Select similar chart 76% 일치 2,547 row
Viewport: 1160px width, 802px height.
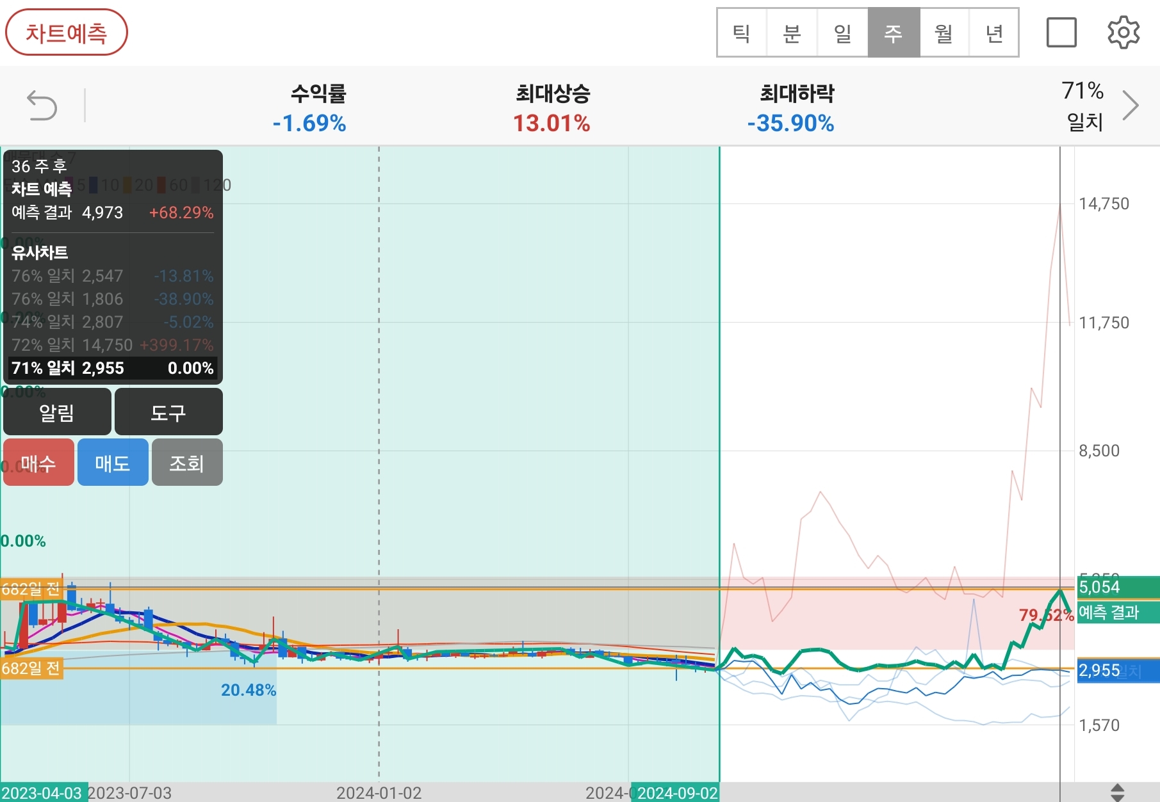pos(113,276)
